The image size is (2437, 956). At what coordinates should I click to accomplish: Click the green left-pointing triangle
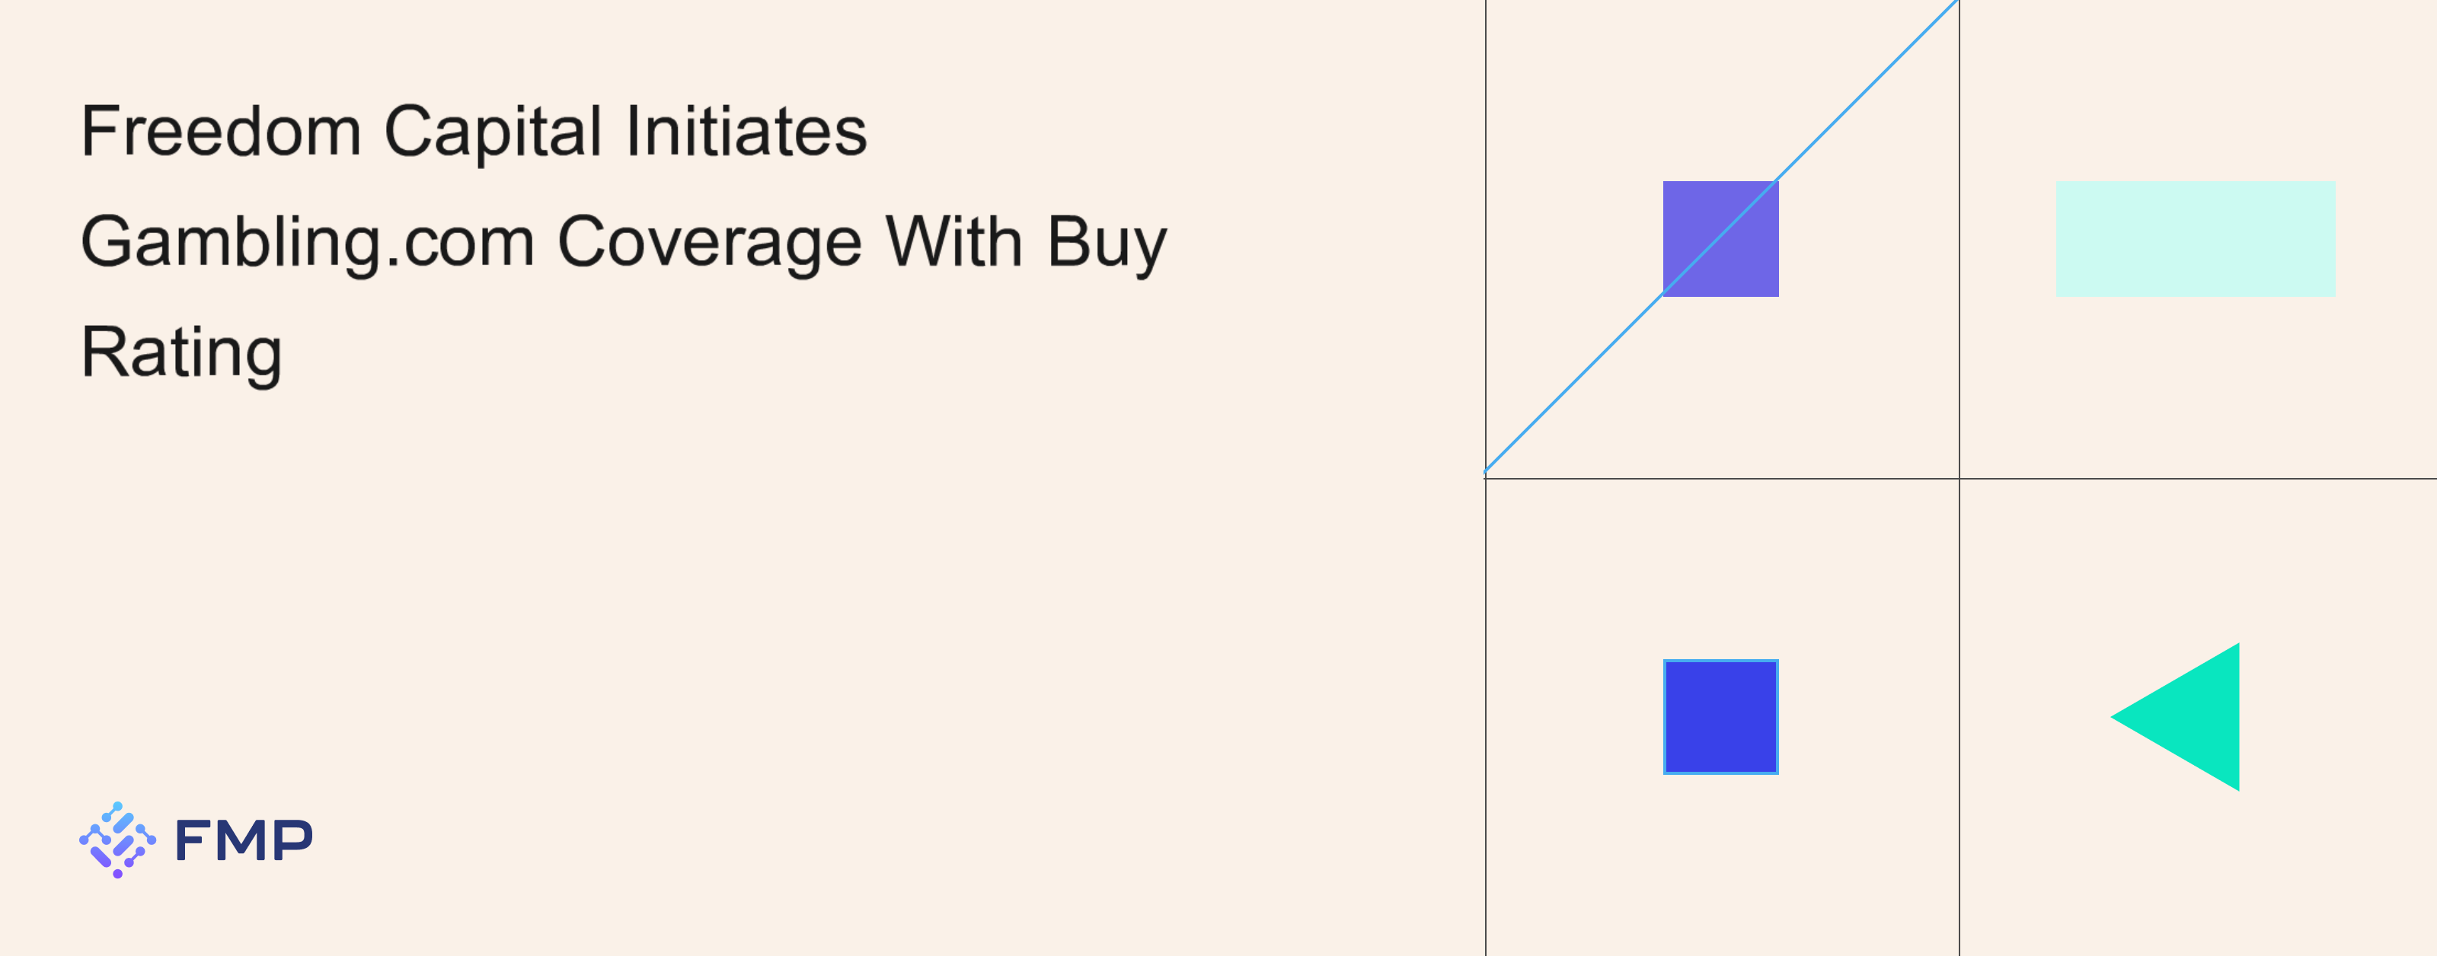tap(2189, 717)
